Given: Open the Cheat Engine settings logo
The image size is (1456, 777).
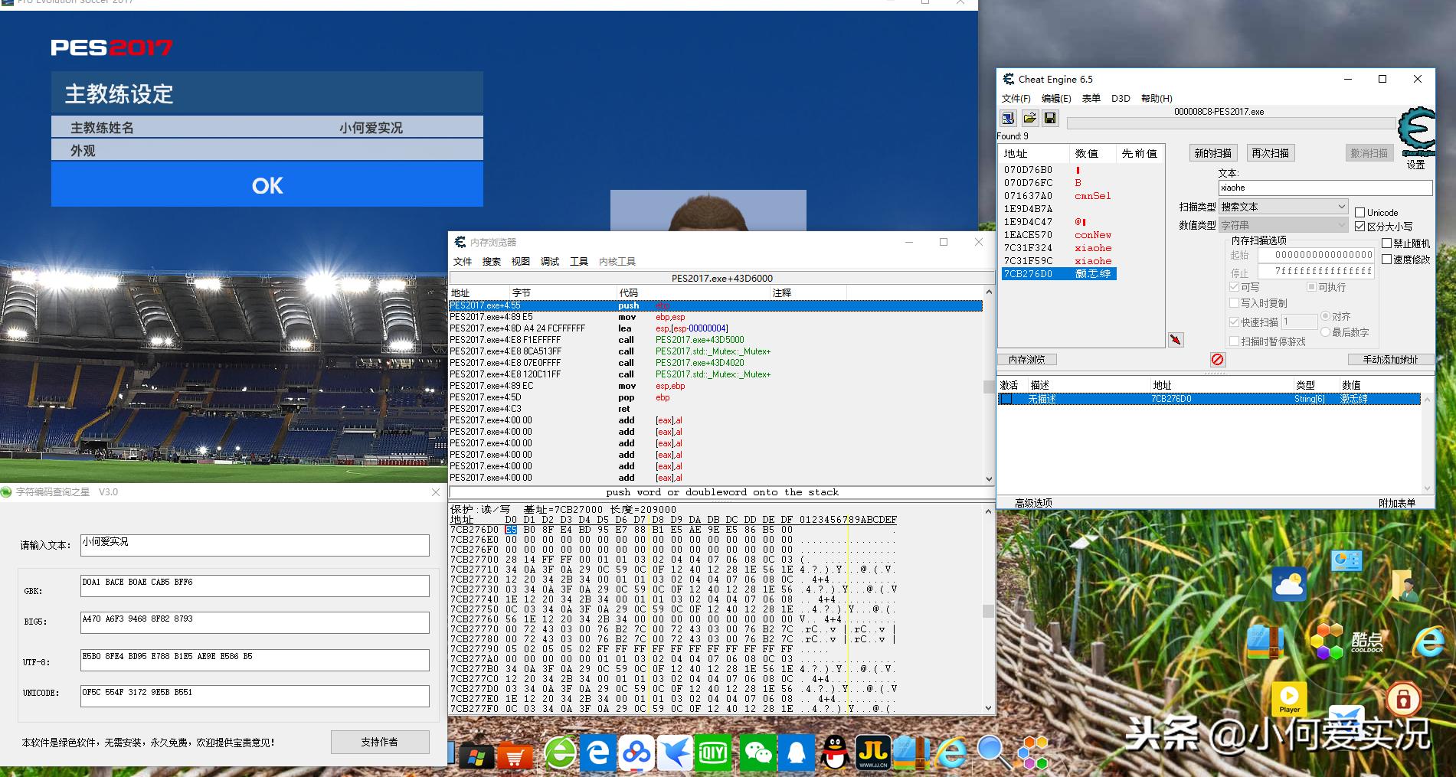Looking at the screenshot, I should click(1415, 132).
